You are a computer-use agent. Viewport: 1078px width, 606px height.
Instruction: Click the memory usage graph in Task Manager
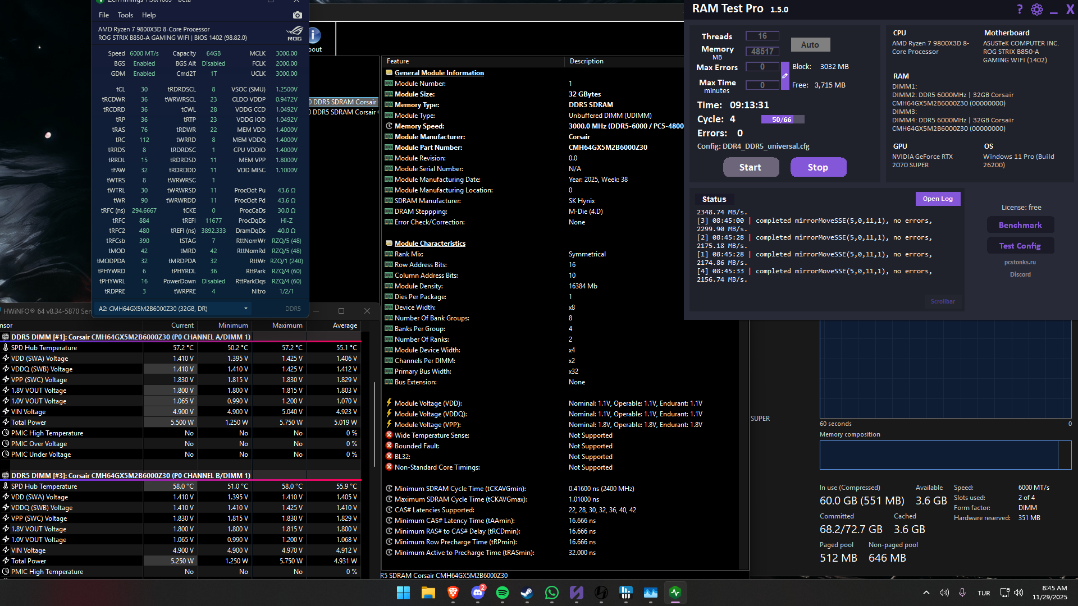click(945, 369)
